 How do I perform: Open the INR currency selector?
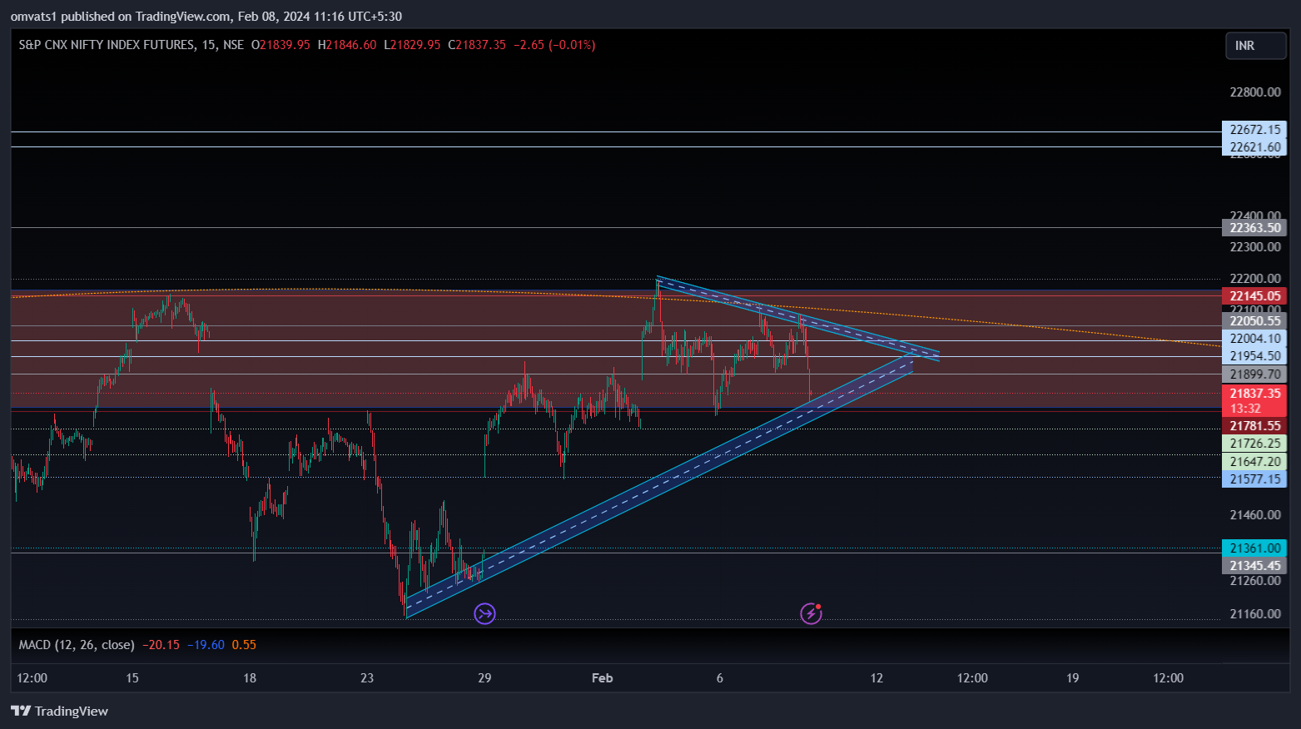coord(1255,46)
